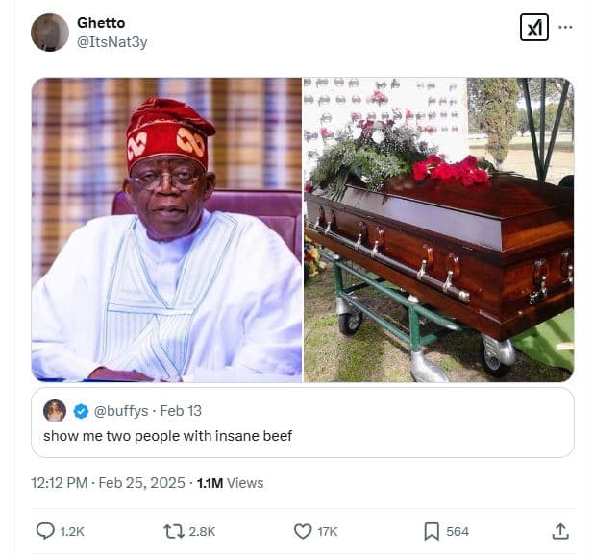The width and height of the screenshot is (594, 554).
Task: Click the repost arrows icon
Action: [174, 531]
